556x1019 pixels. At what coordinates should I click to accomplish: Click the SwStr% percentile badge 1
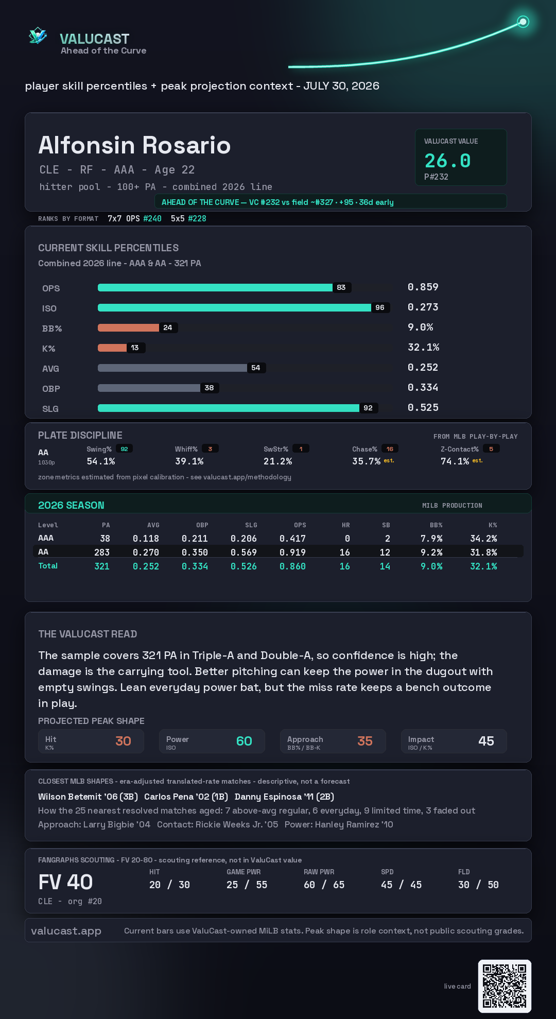click(x=301, y=449)
